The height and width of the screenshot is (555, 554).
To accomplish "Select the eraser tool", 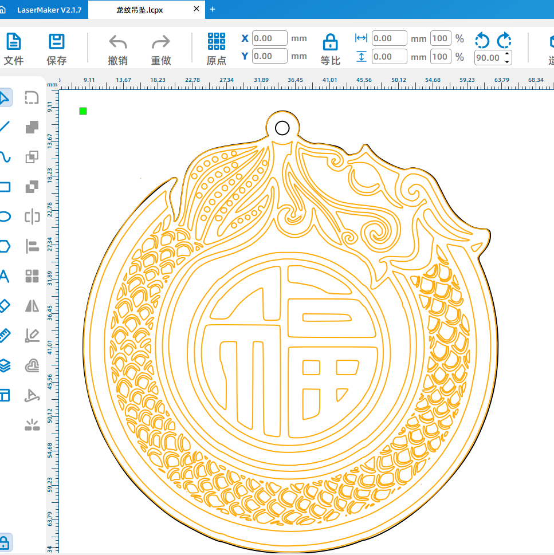I will pos(4,306).
